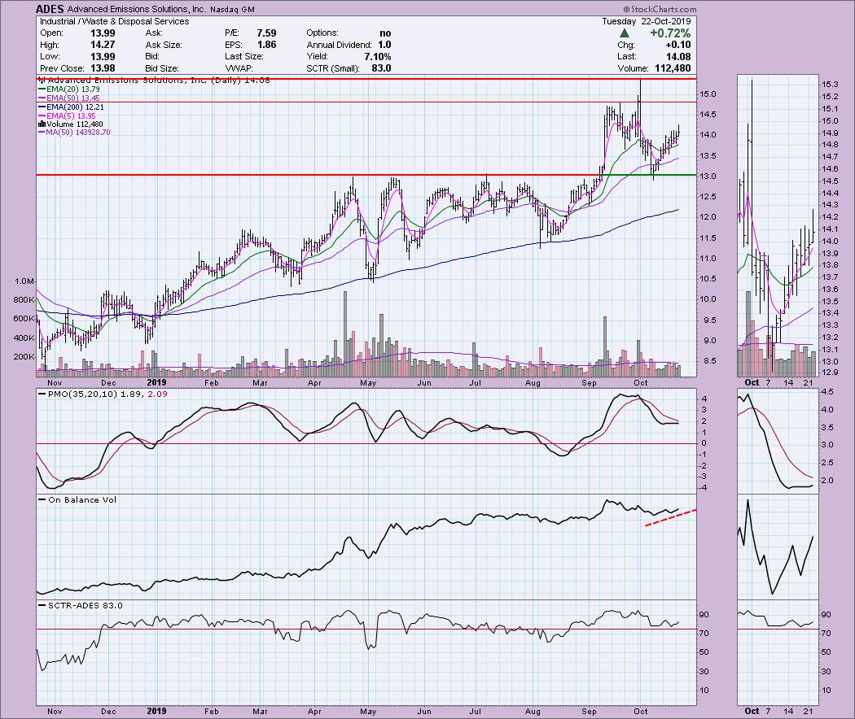This screenshot has height=719, width=855.
Task: Click the magenta EMA(5) legend line marker
Action: pos(41,115)
